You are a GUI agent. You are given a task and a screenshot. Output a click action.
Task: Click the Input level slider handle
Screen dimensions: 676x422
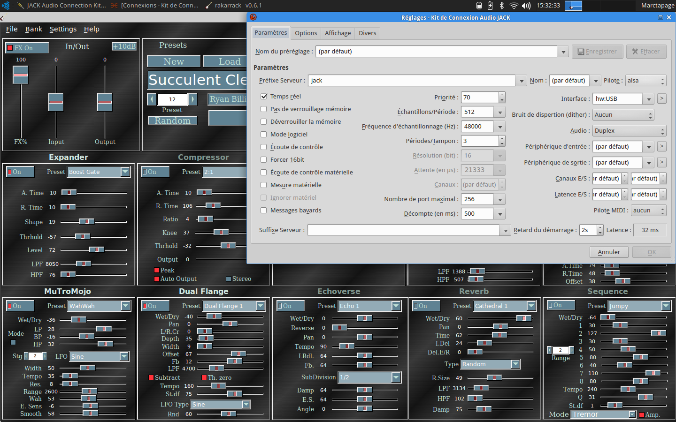(x=56, y=102)
